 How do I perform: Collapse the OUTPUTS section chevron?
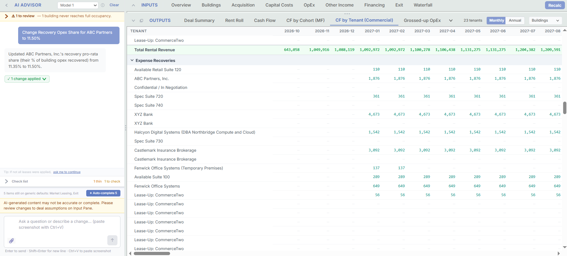coord(133,20)
